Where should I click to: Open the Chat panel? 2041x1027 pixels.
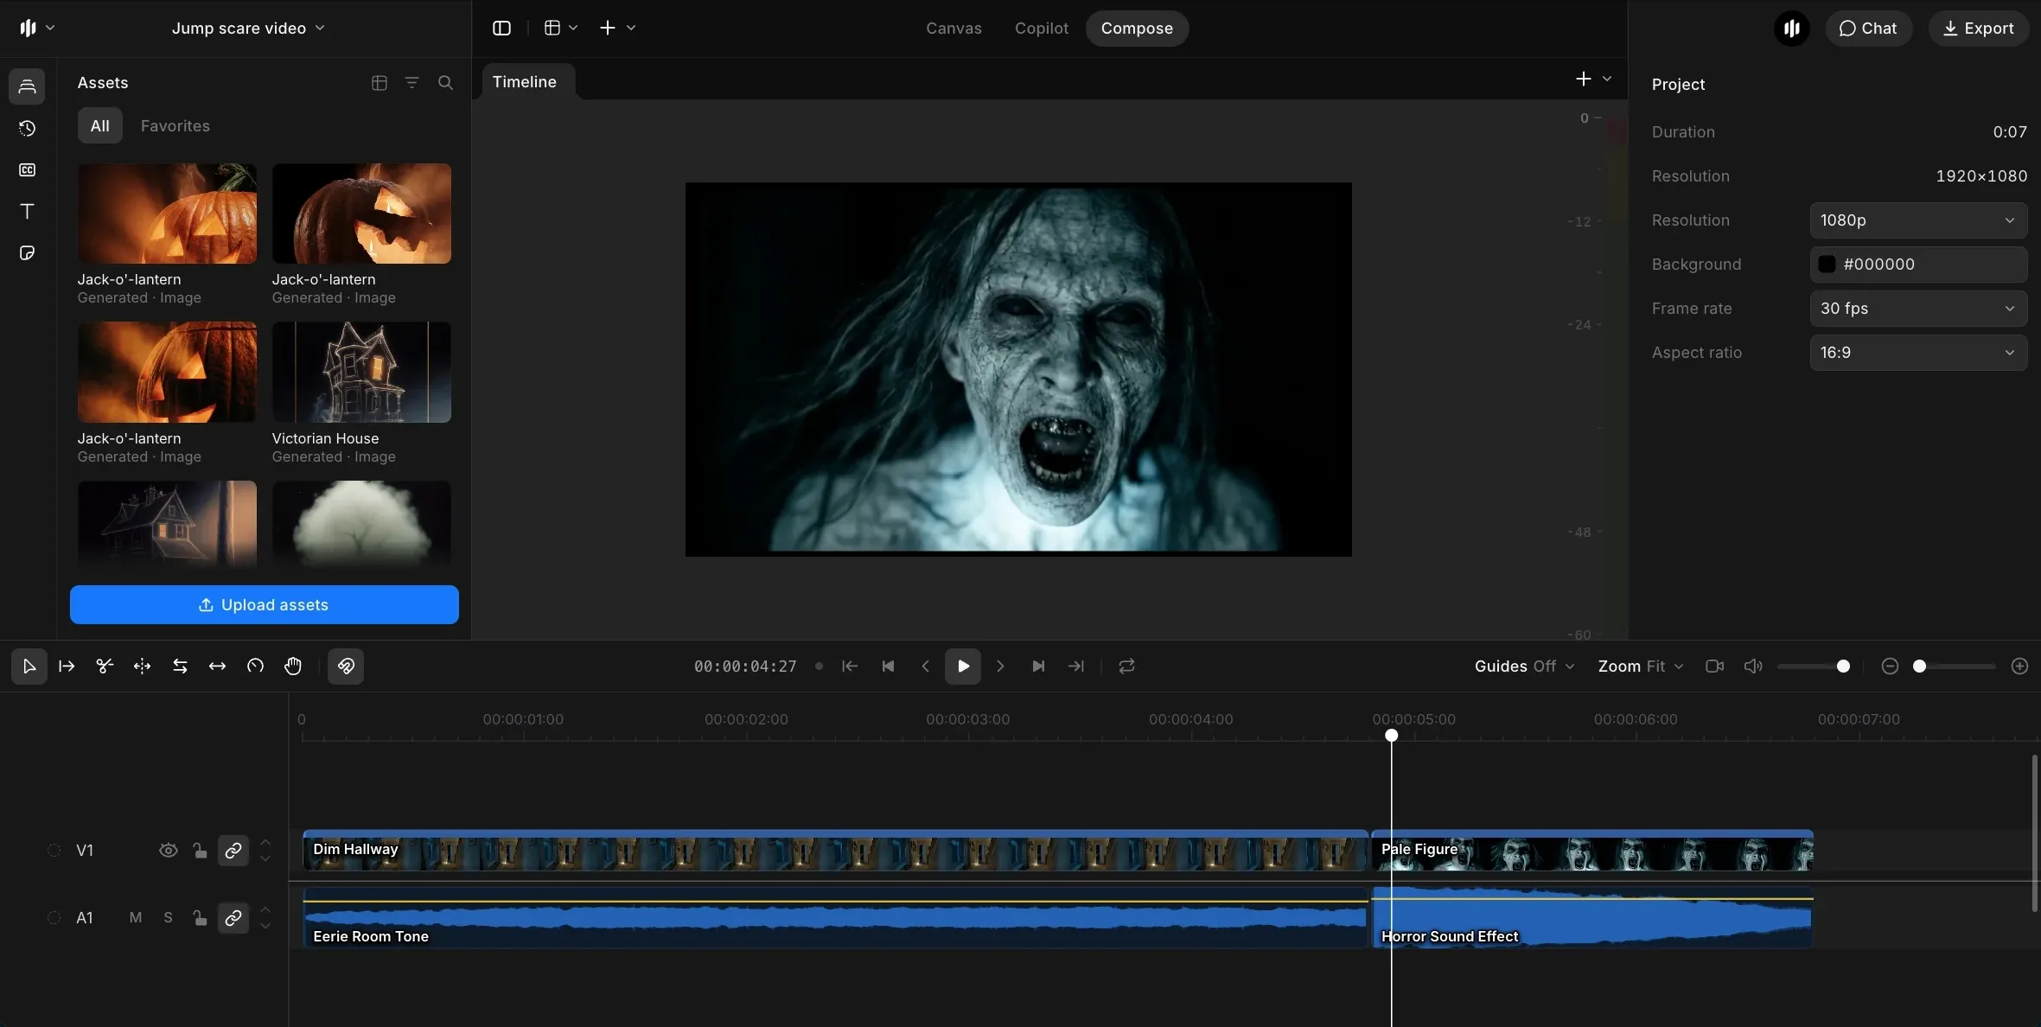point(1869,28)
